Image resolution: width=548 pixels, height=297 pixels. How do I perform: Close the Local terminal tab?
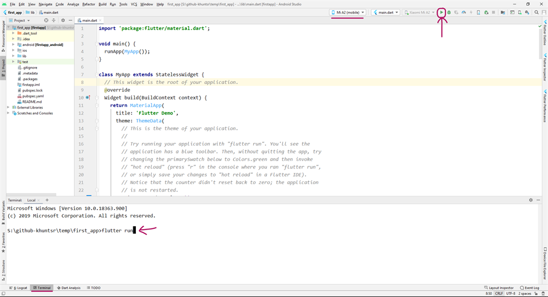point(39,200)
